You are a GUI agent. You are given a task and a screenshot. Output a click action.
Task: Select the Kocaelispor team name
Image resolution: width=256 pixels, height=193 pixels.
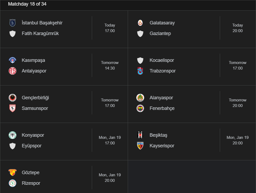pos(162,60)
